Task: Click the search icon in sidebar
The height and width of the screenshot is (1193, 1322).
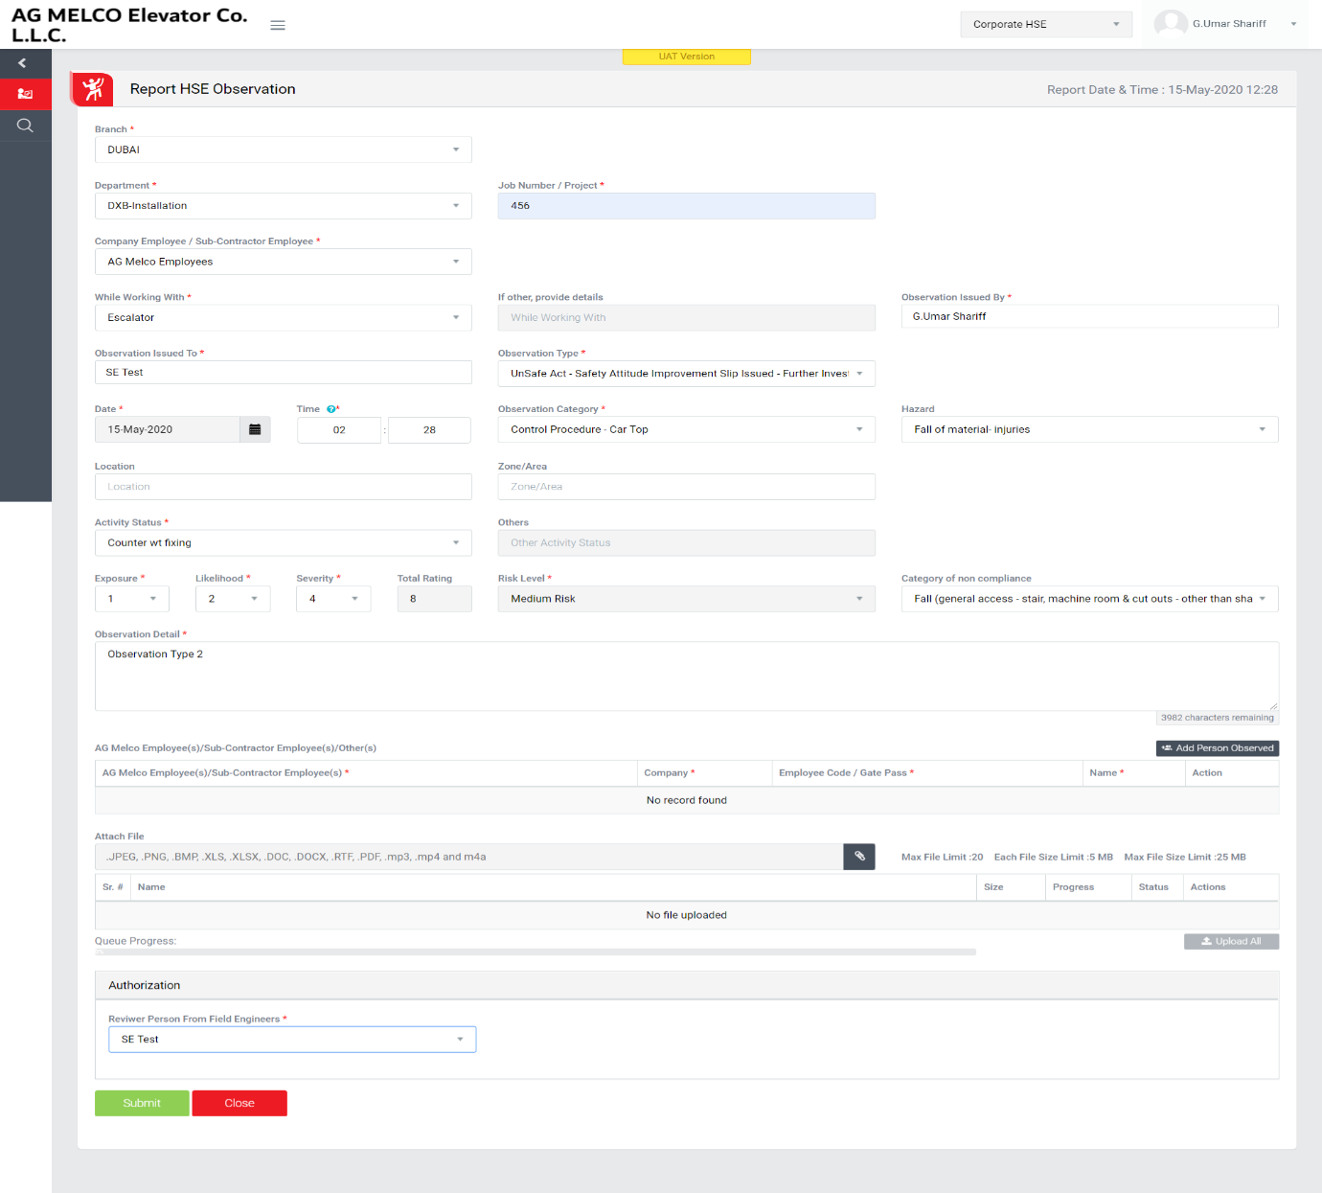Action: [x=25, y=126]
